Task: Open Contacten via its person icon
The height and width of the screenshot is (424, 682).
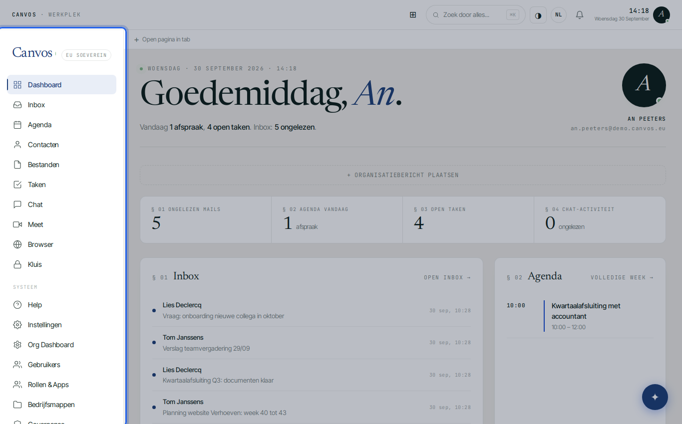Action: tap(17, 145)
